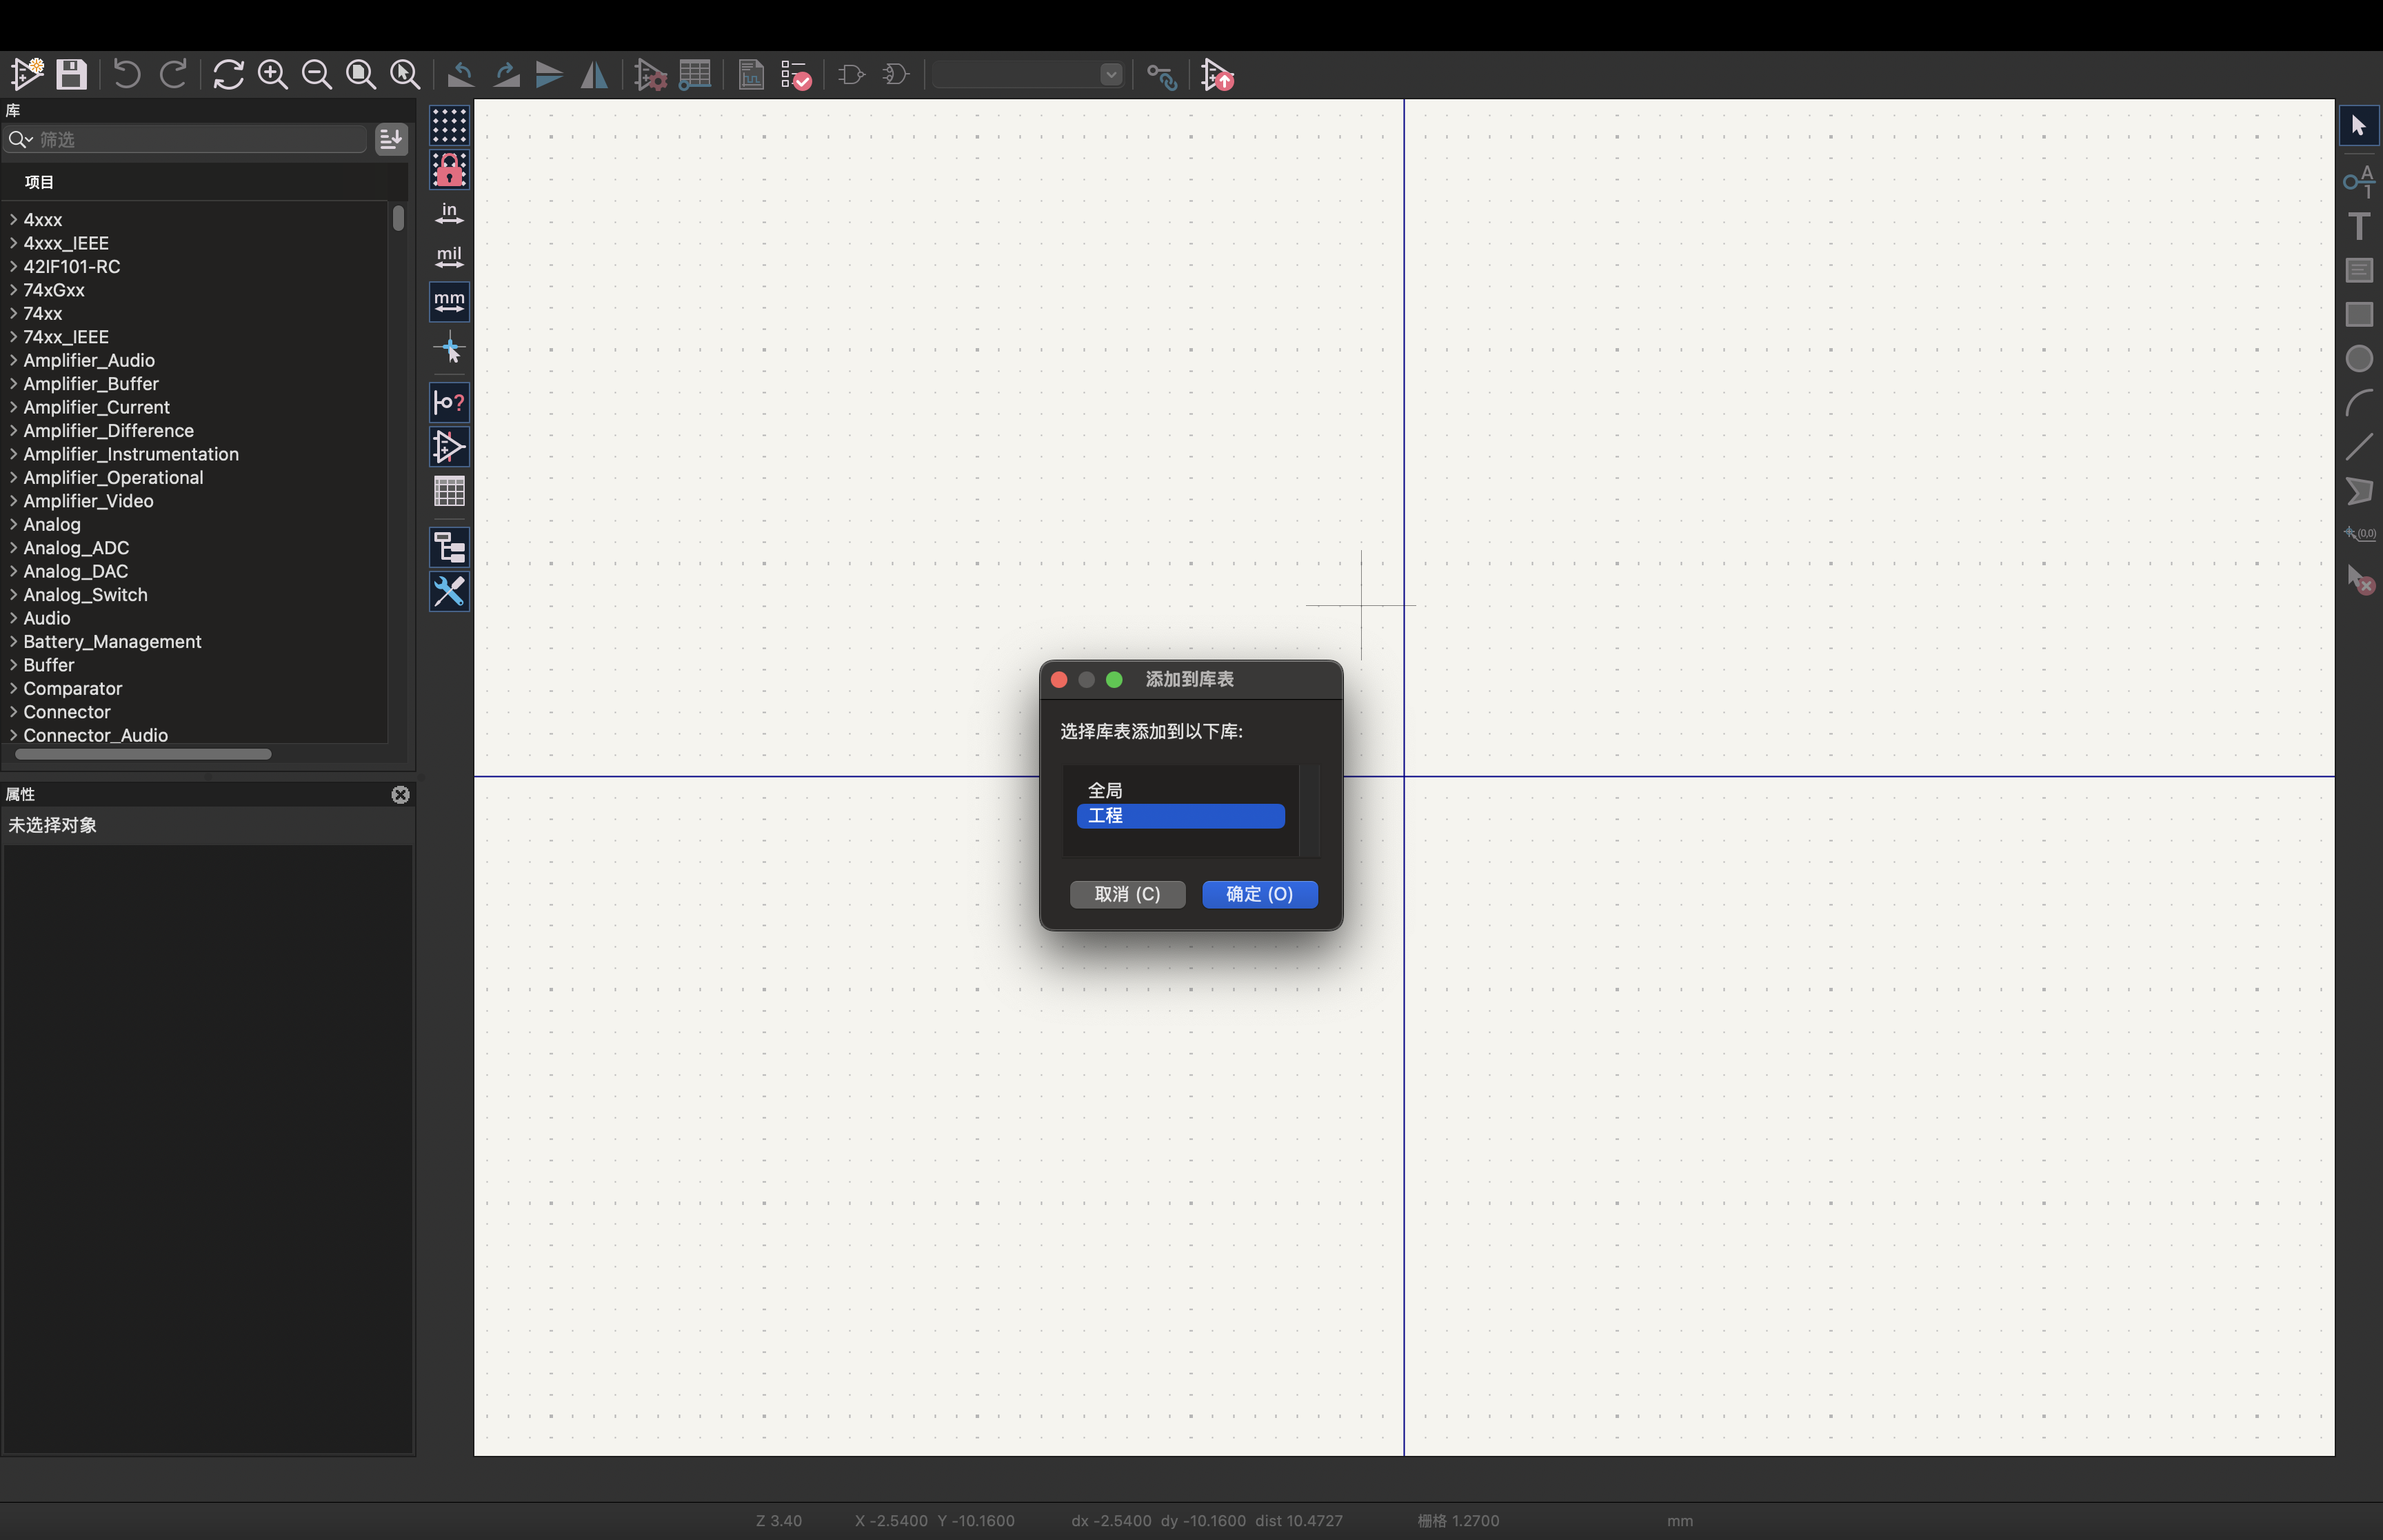2383x1540 pixels.
Task: Switch units to mils
Action: coord(449,257)
